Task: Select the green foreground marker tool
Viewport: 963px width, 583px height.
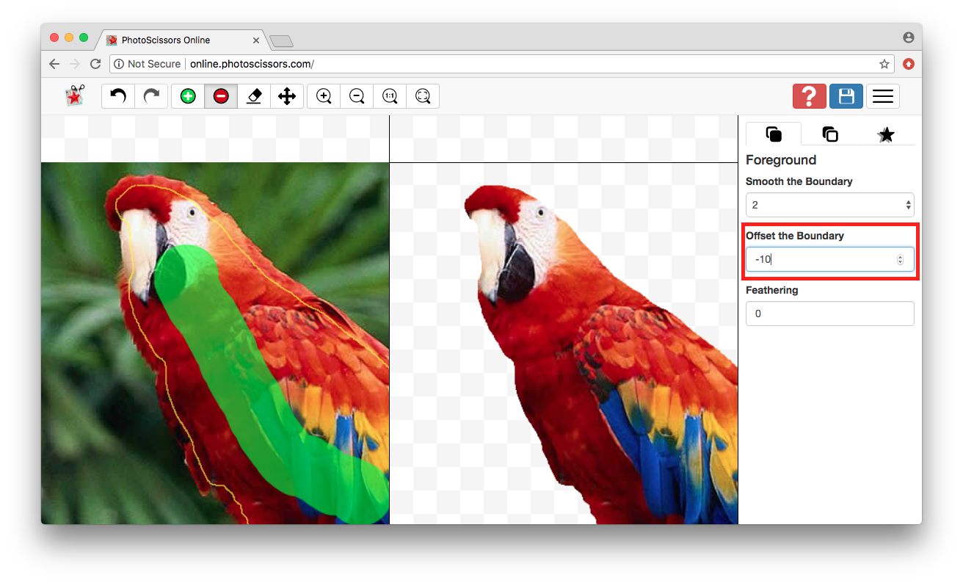Action: (x=188, y=96)
